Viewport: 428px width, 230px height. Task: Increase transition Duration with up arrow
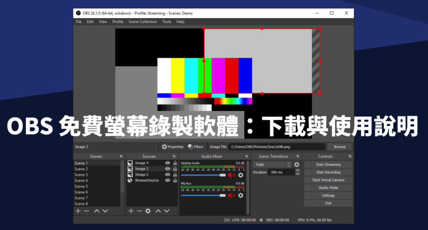pos(298,170)
